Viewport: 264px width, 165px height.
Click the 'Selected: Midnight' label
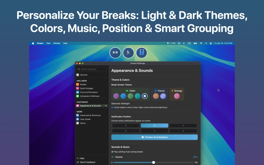(x=120, y=104)
